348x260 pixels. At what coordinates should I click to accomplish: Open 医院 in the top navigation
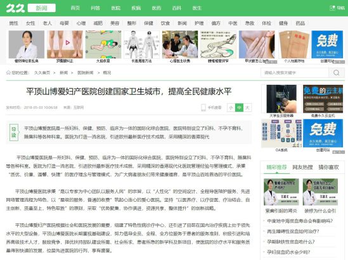[x=115, y=8]
